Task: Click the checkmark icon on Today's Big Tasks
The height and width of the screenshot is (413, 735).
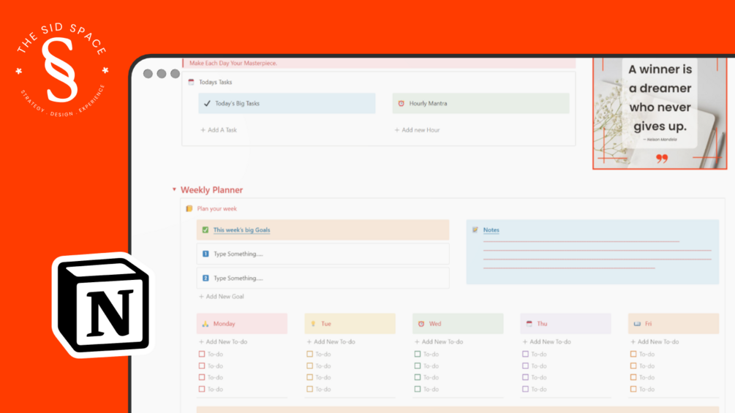Action: pyautogui.click(x=207, y=104)
